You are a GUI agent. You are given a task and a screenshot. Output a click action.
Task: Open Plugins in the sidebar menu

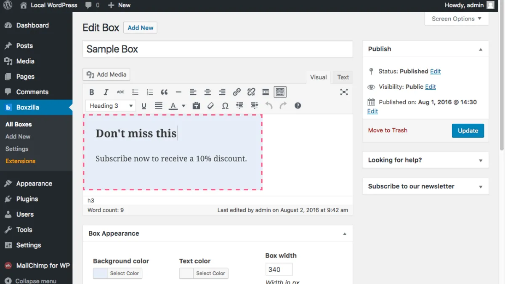point(27,199)
